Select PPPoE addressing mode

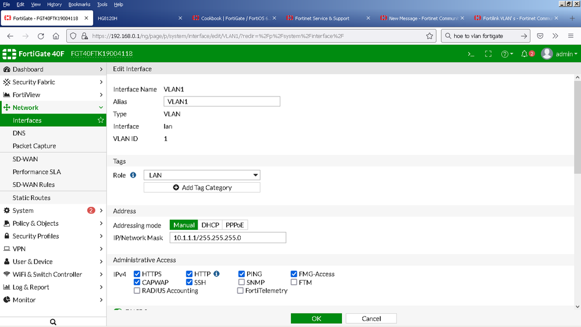234,225
